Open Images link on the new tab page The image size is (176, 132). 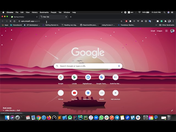(159, 31)
